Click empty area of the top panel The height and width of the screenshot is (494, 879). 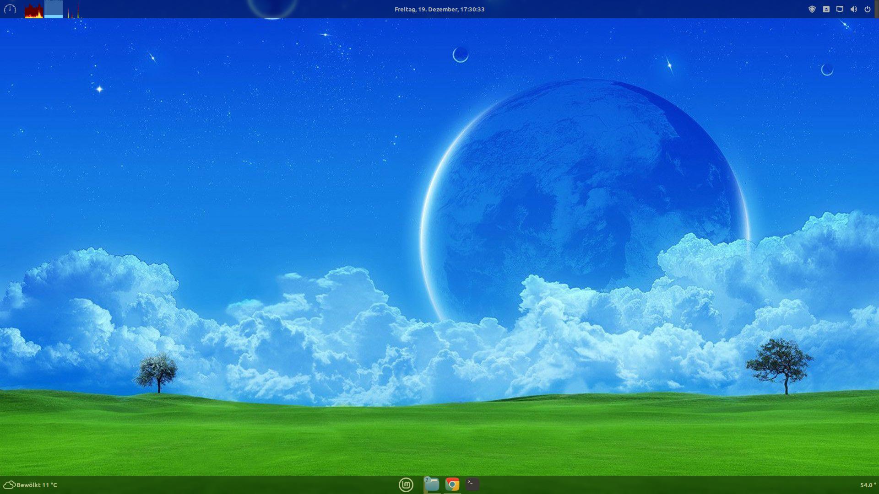(641, 9)
